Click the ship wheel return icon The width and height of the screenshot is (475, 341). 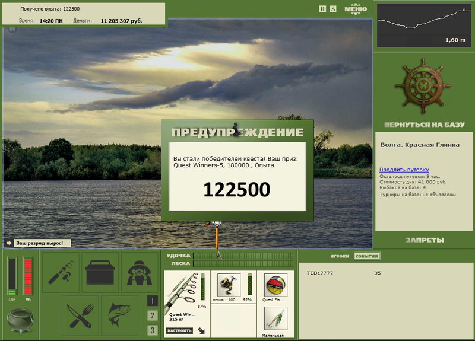(x=423, y=85)
